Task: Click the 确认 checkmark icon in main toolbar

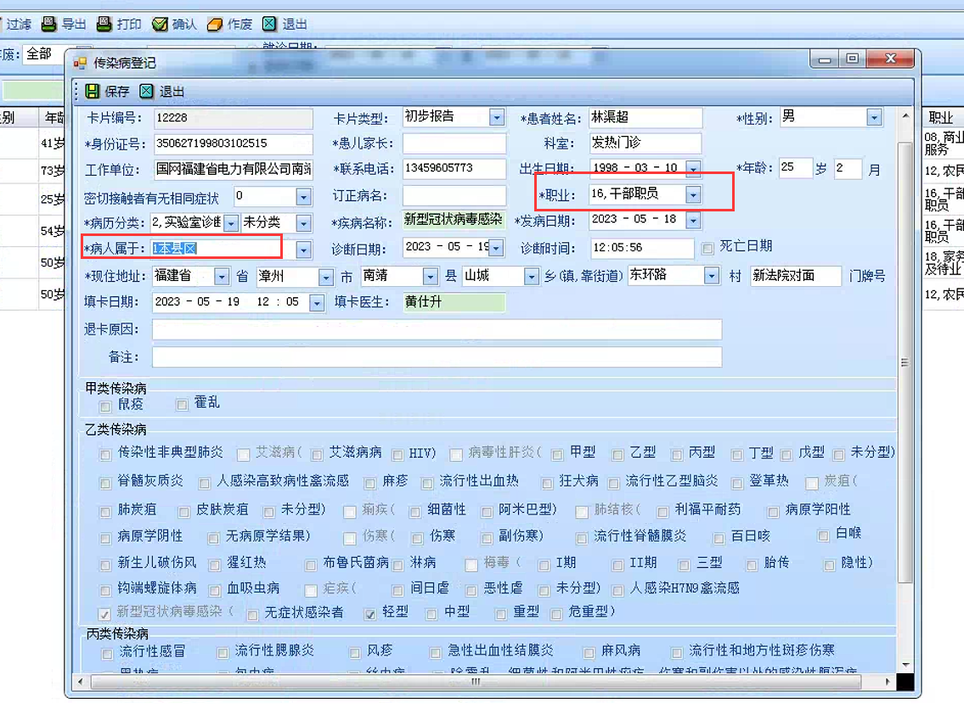Action: pyautogui.click(x=160, y=24)
